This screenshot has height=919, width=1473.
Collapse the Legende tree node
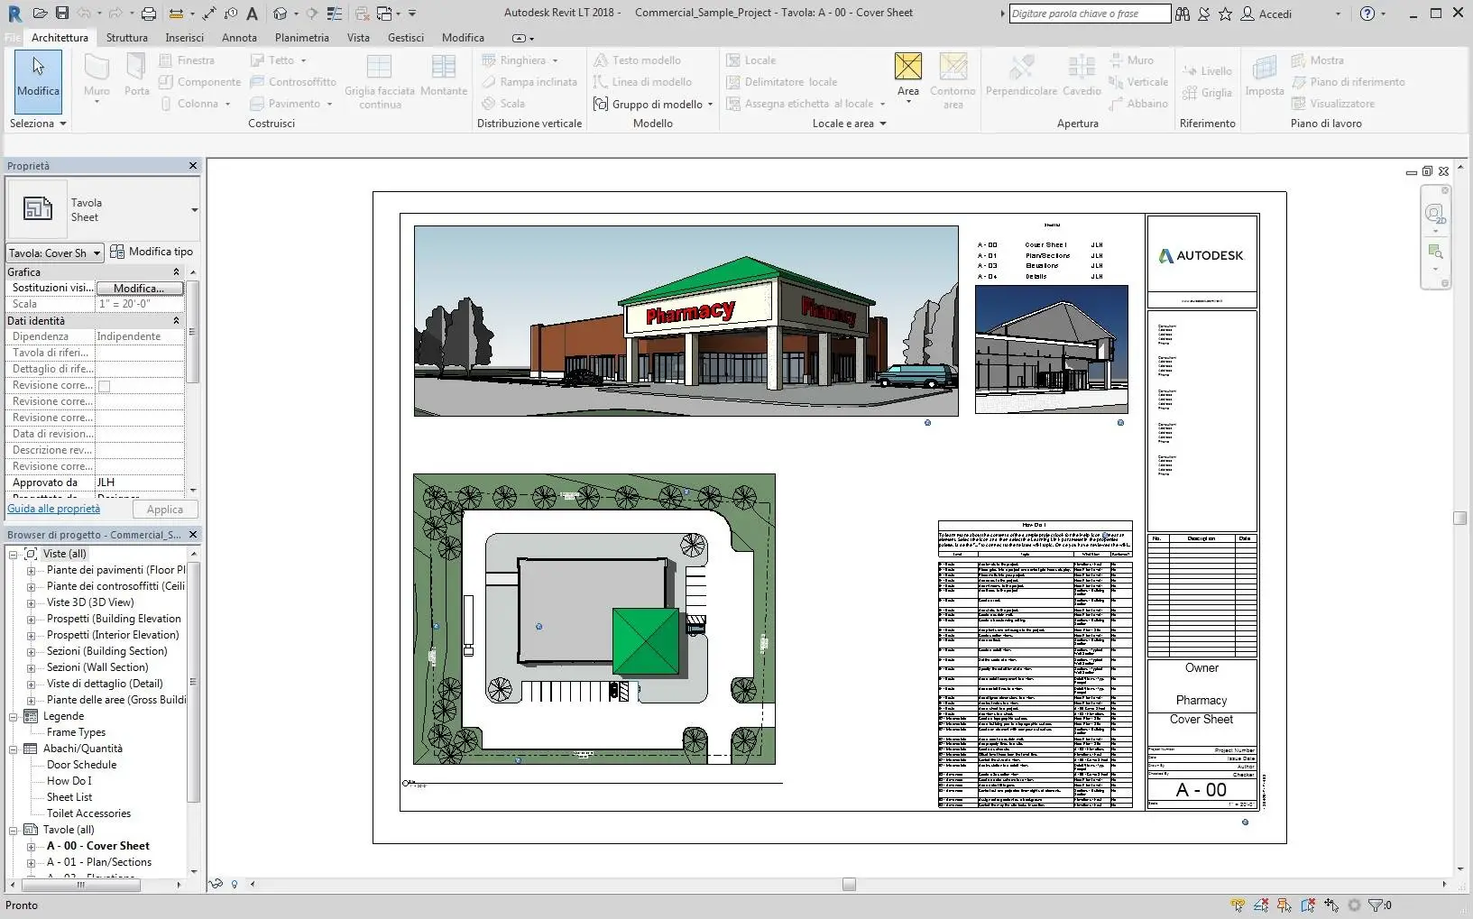14,716
